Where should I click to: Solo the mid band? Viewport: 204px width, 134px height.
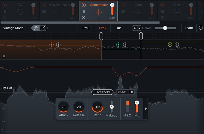pyautogui.click(x=125, y=44)
